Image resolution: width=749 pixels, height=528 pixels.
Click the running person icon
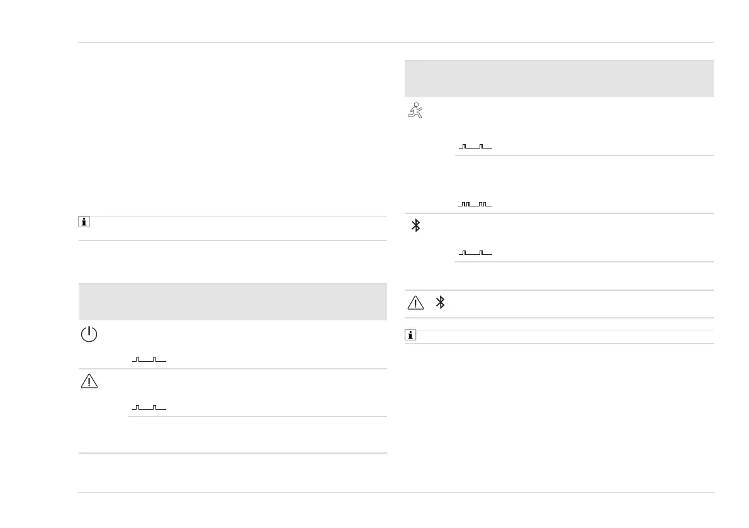coord(415,111)
